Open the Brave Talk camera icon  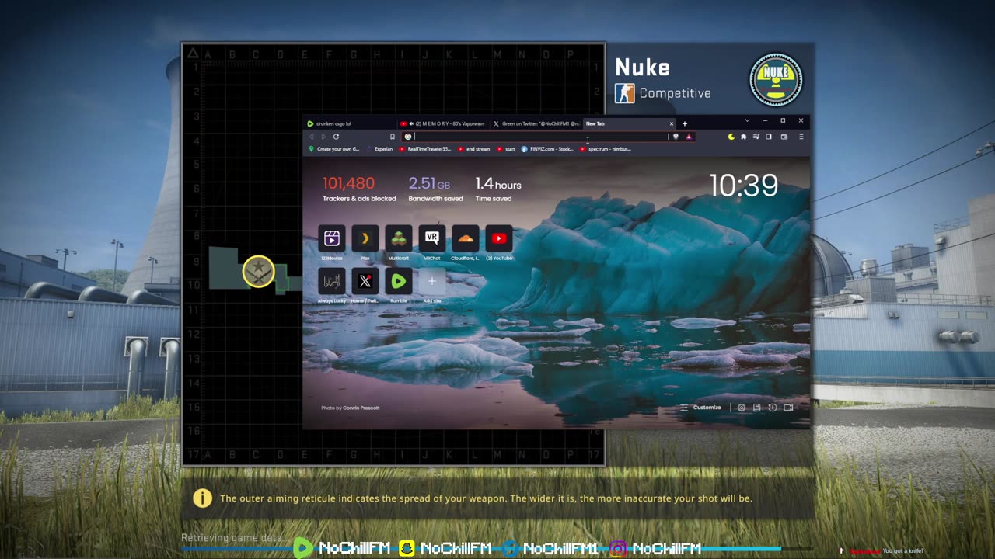tap(788, 408)
